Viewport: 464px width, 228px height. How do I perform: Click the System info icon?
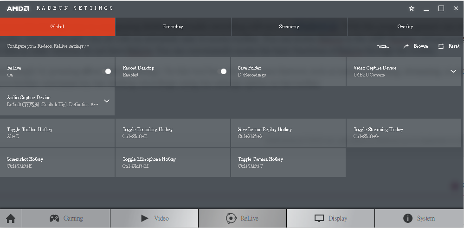[407, 218]
